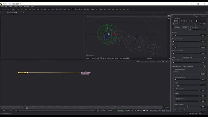Add a 3Im tool from the toolbar

pyautogui.click(x=38, y=10)
